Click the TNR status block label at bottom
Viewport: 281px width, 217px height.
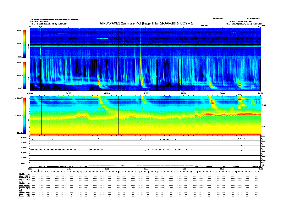point(21,191)
